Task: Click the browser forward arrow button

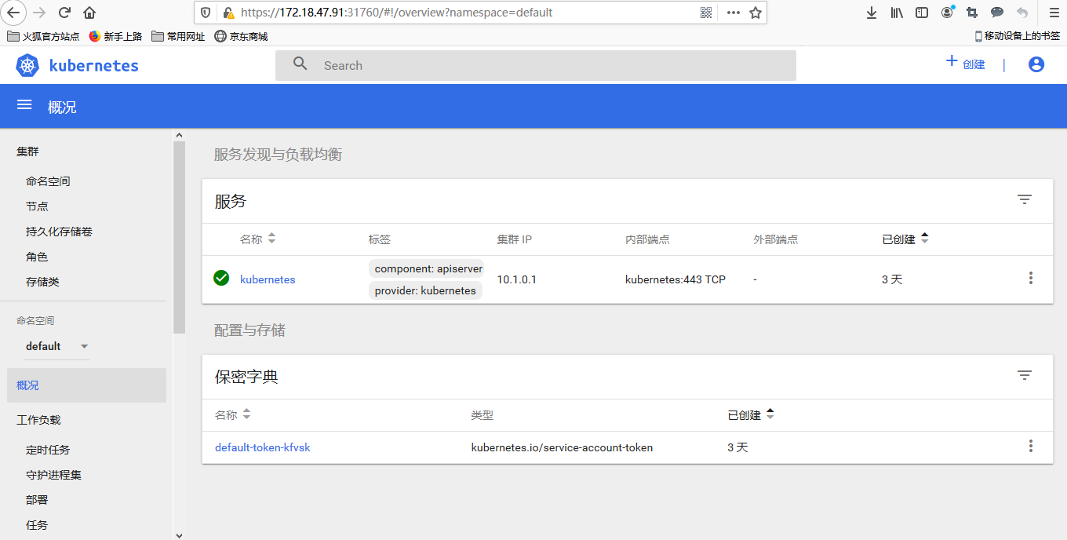Action: (x=39, y=13)
